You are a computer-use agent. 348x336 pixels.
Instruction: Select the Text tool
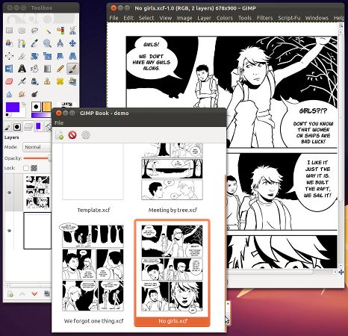coord(22,69)
